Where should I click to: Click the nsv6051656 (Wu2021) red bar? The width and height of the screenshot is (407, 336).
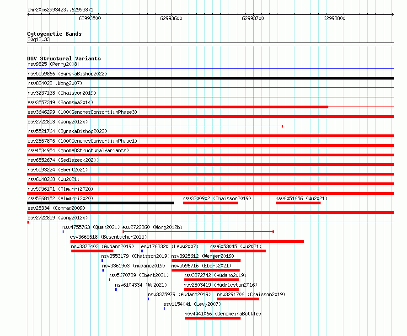[x=298, y=203]
